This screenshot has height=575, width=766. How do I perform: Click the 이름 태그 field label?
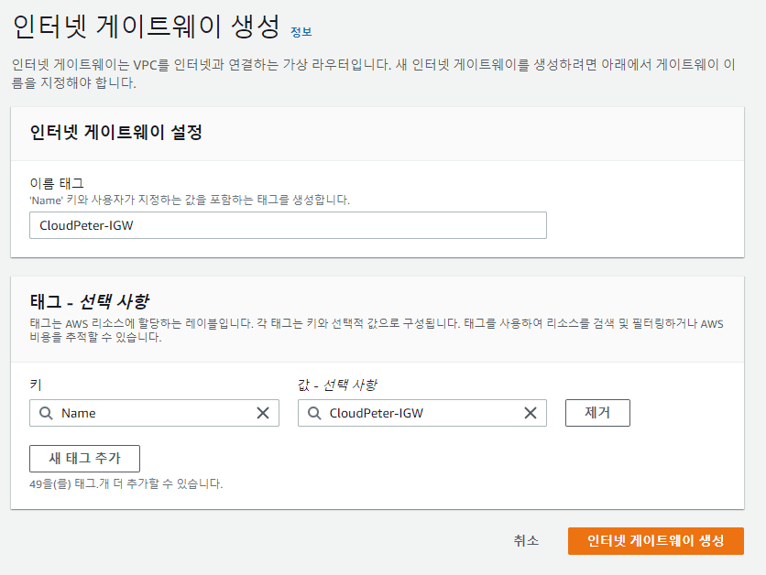57,183
